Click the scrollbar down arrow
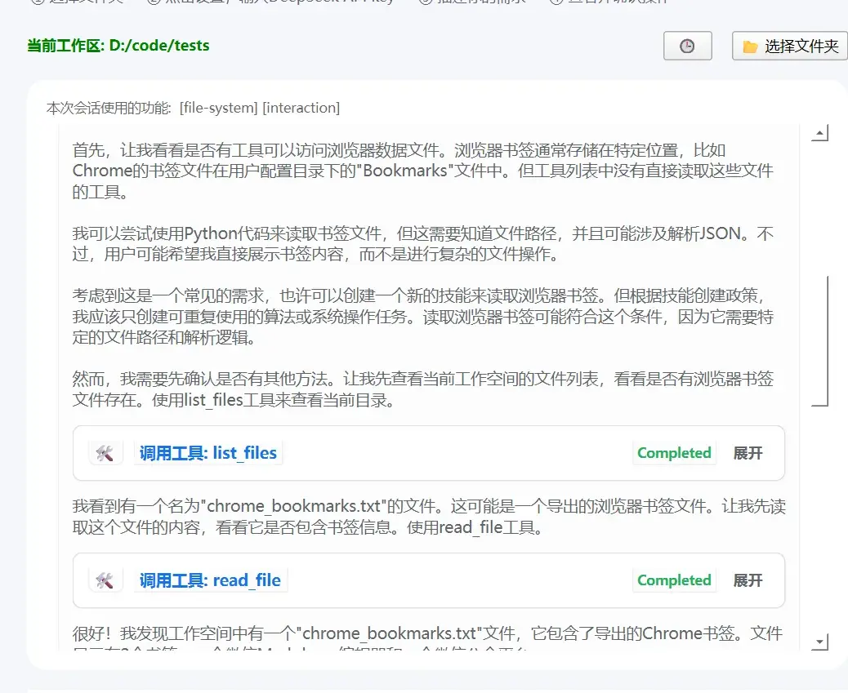The width and height of the screenshot is (848, 693). (820, 642)
